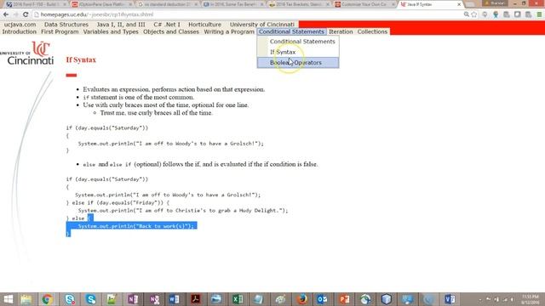545x306 pixels.
Task: Open the Writing a Program menu
Action: (x=229, y=31)
